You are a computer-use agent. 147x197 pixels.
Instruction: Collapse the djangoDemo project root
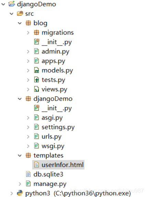(x=3, y=4)
